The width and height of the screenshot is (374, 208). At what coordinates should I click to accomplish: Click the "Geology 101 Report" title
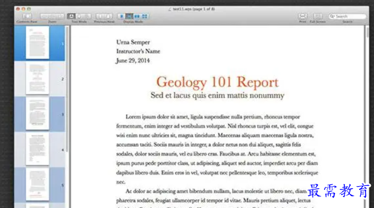pyautogui.click(x=217, y=82)
